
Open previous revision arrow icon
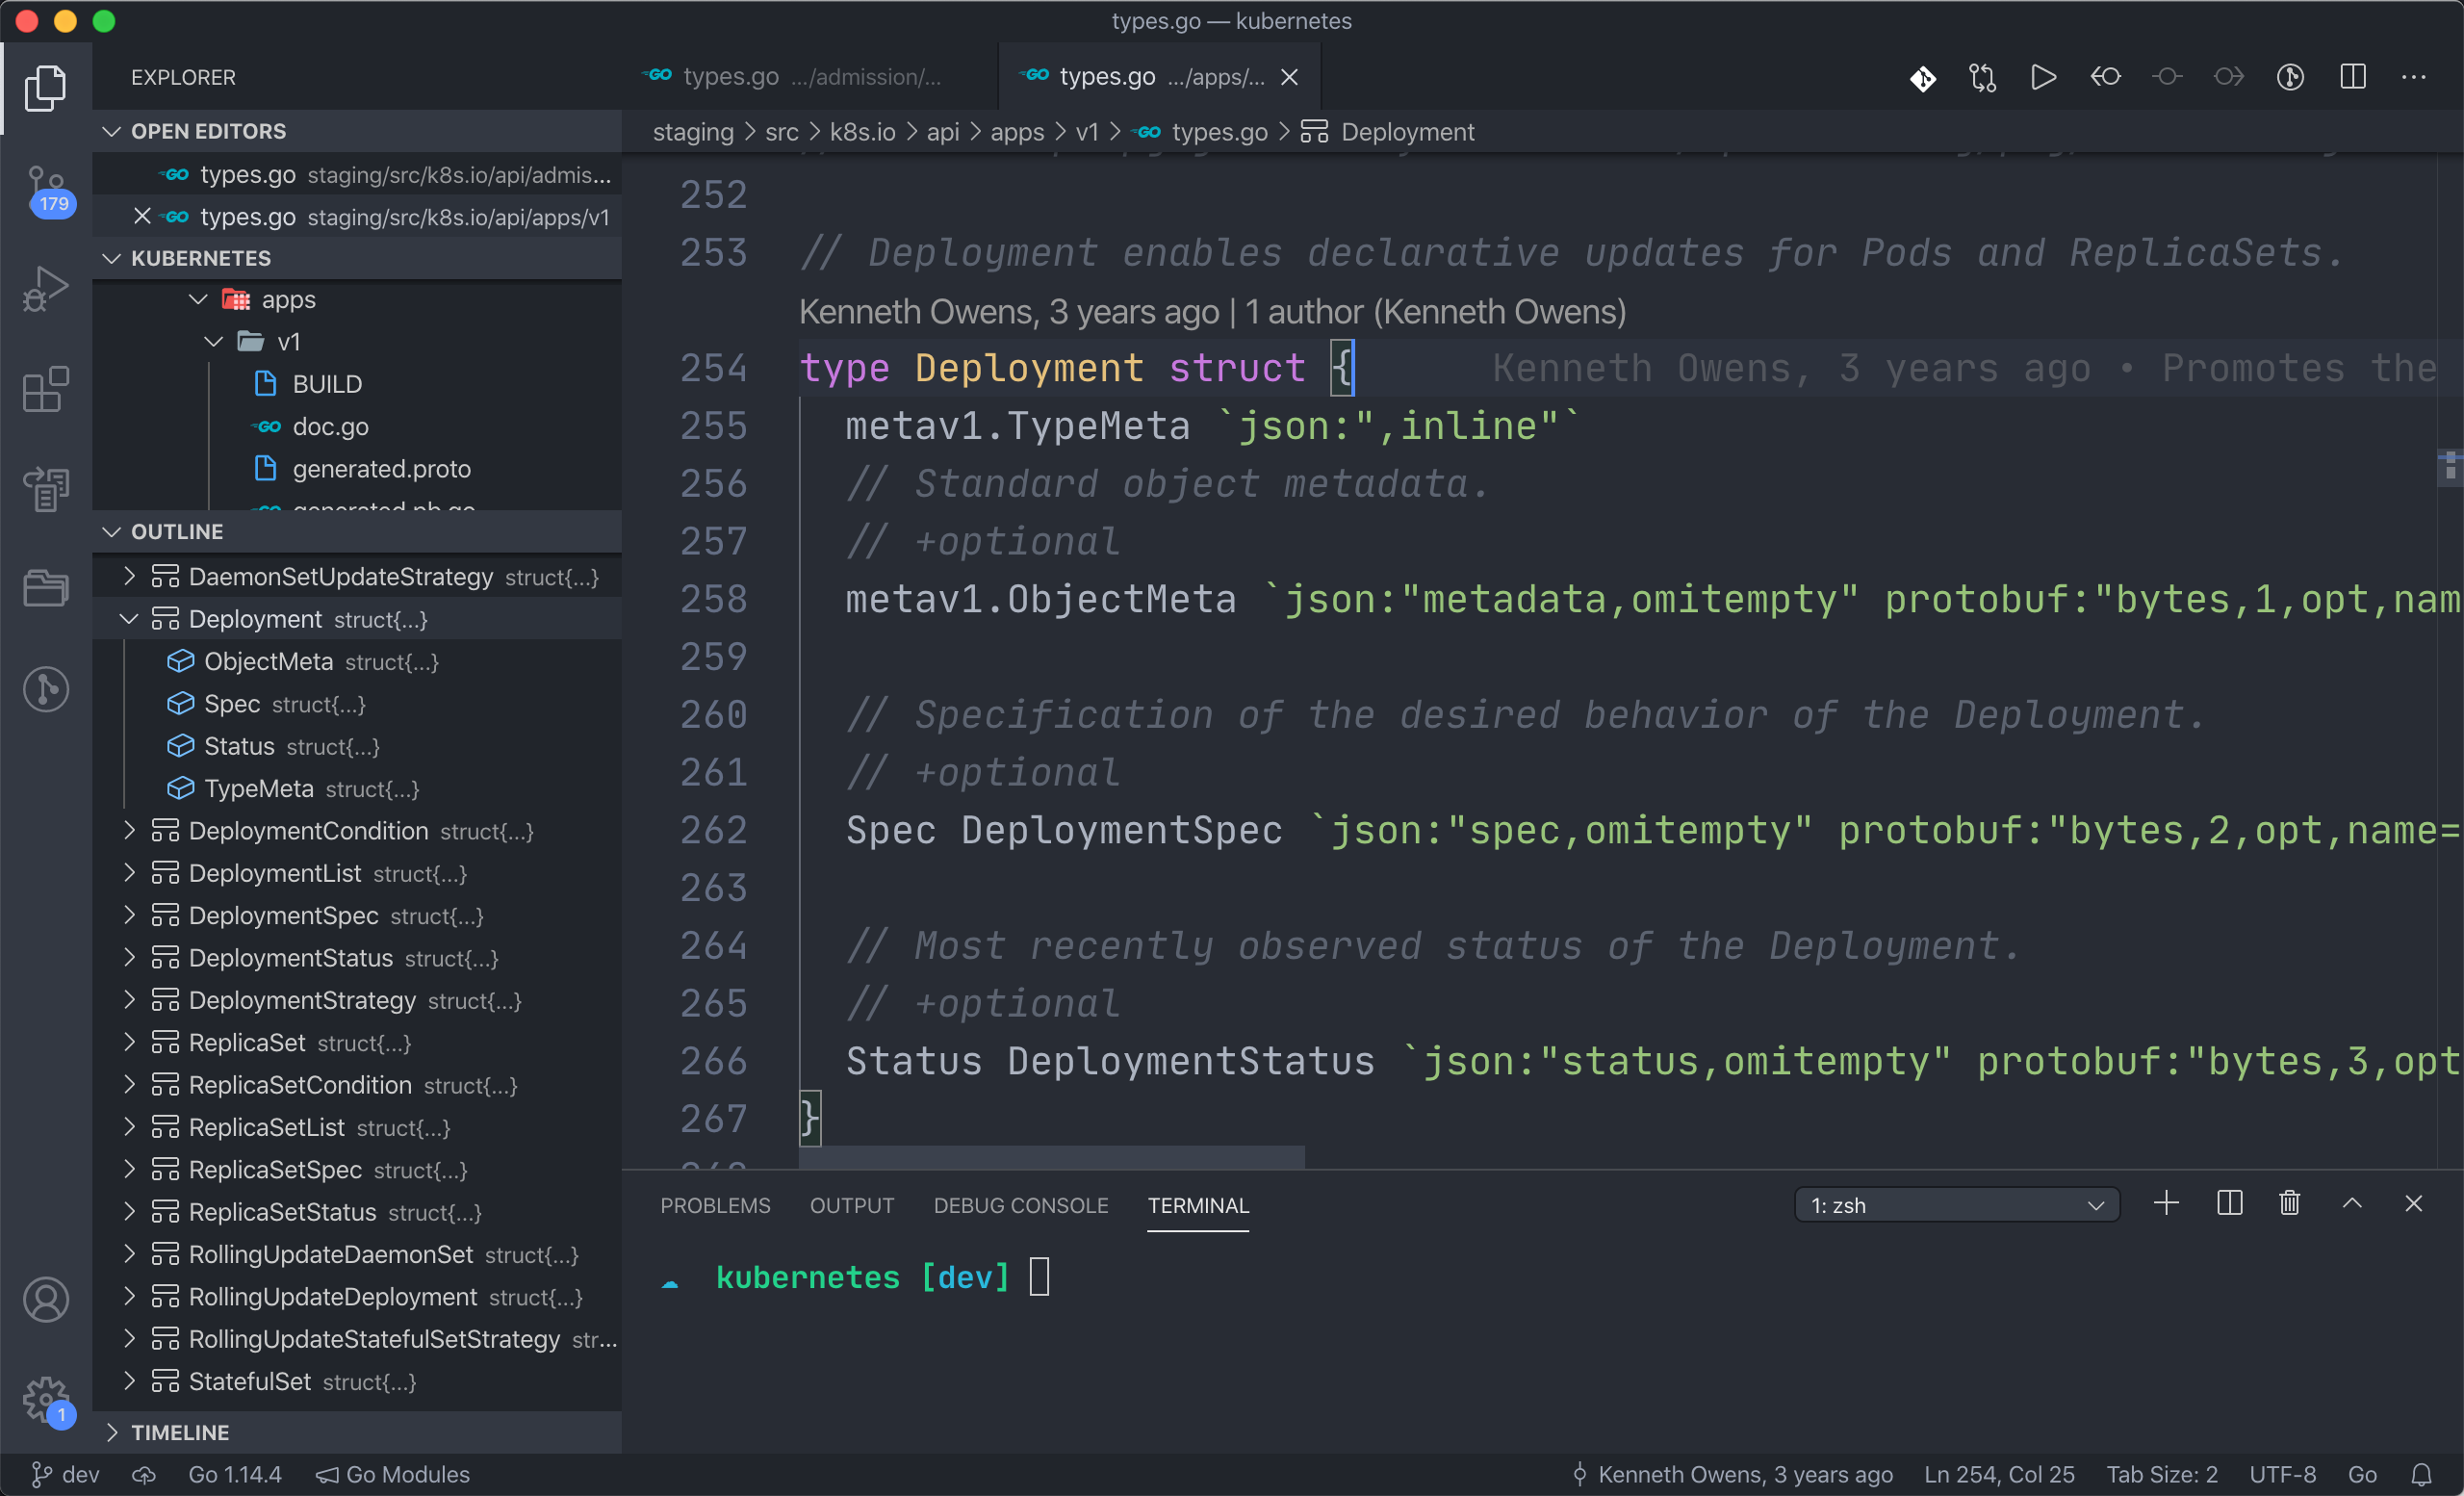[x=2105, y=77]
